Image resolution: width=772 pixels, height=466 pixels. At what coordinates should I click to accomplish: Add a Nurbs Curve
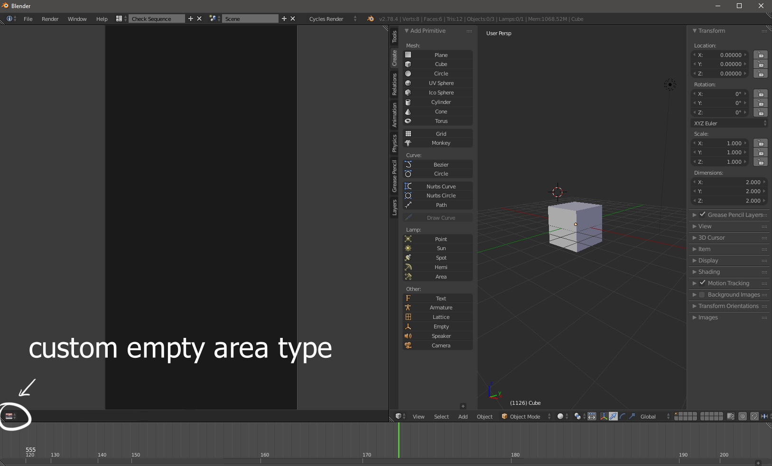click(437, 186)
